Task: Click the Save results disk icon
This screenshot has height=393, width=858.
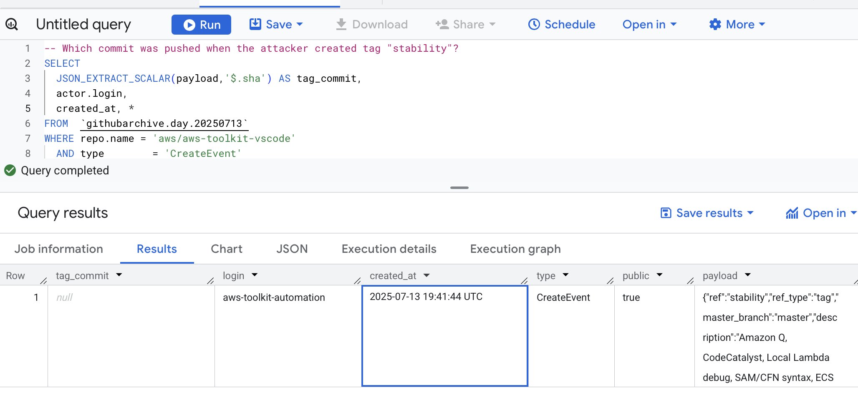Action: [666, 213]
